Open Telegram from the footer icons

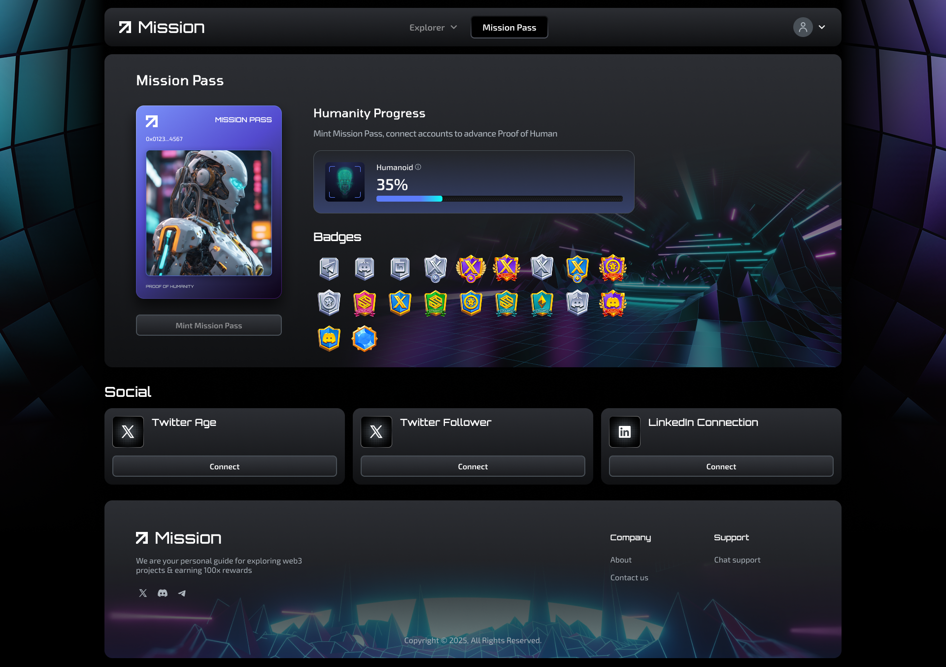pos(182,593)
